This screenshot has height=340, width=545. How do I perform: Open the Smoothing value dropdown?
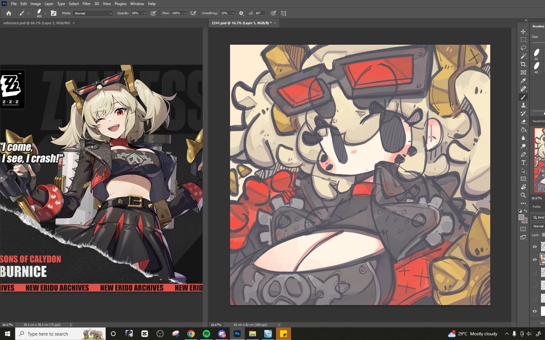[233, 13]
